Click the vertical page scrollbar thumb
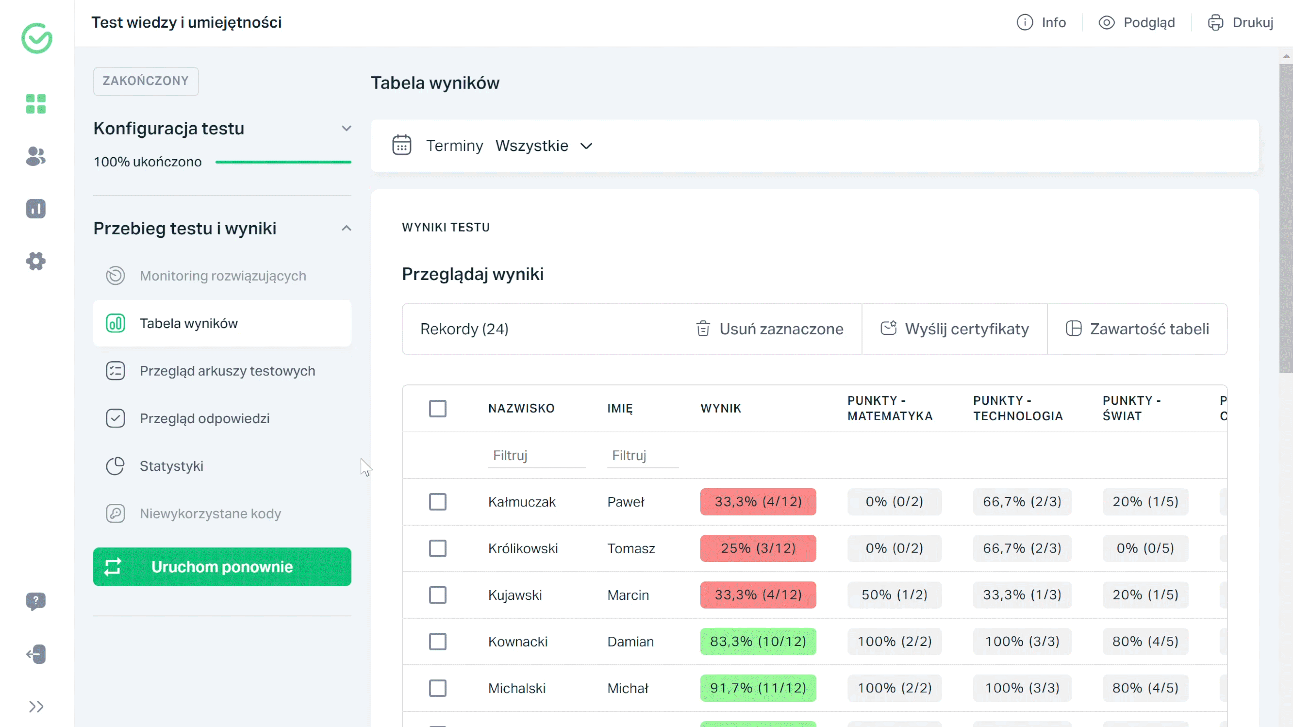 [x=1286, y=218]
